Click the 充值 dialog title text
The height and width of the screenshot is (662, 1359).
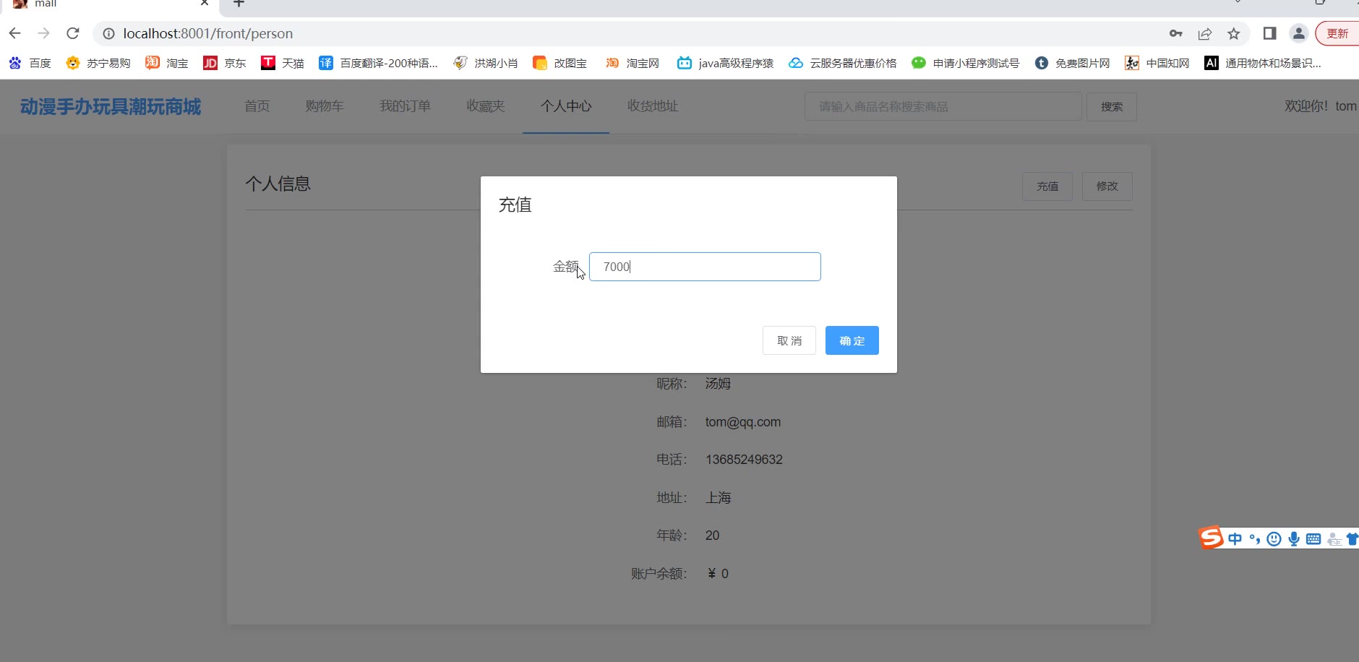click(515, 205)
